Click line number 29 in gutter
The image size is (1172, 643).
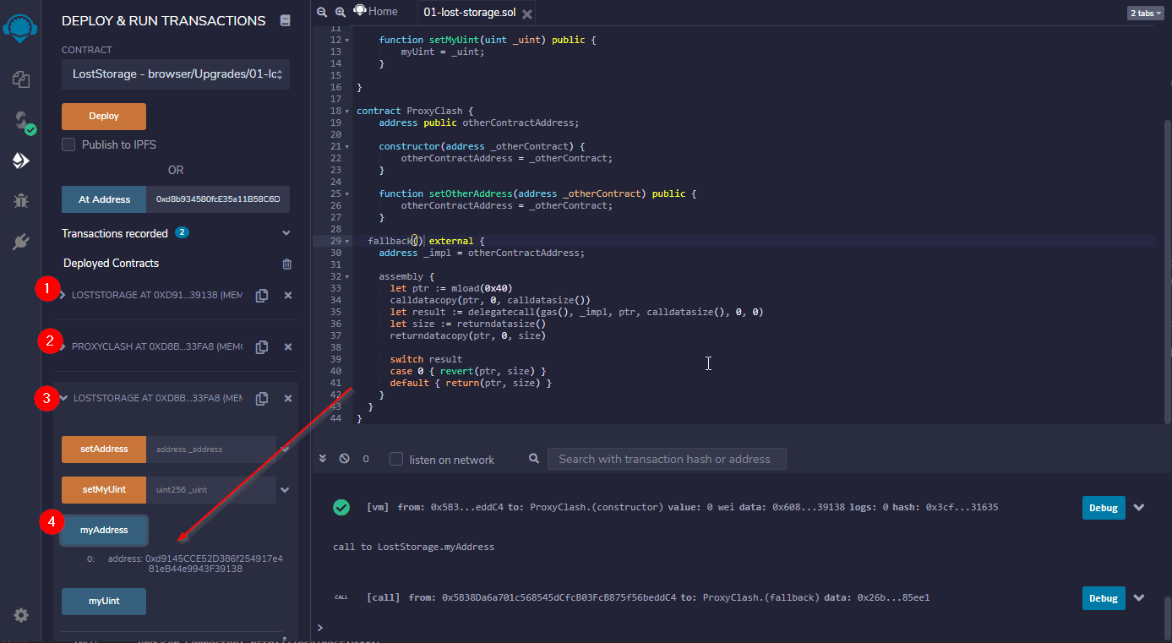335,241
